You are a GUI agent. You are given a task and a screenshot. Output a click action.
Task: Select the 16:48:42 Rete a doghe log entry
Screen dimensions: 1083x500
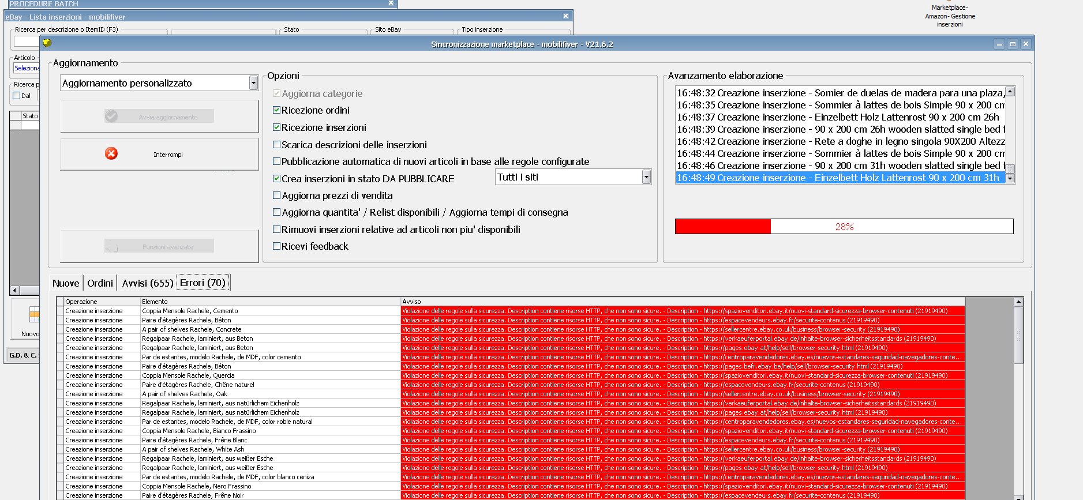pos(841,141)
